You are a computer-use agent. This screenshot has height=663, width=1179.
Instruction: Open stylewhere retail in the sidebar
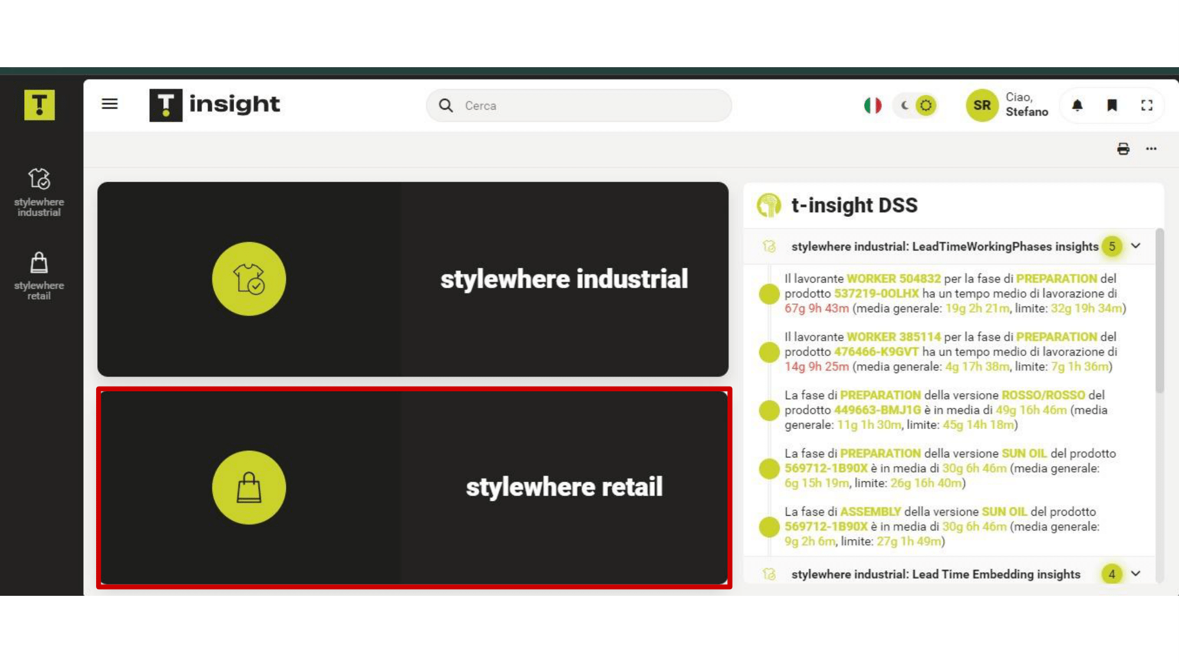39,275
